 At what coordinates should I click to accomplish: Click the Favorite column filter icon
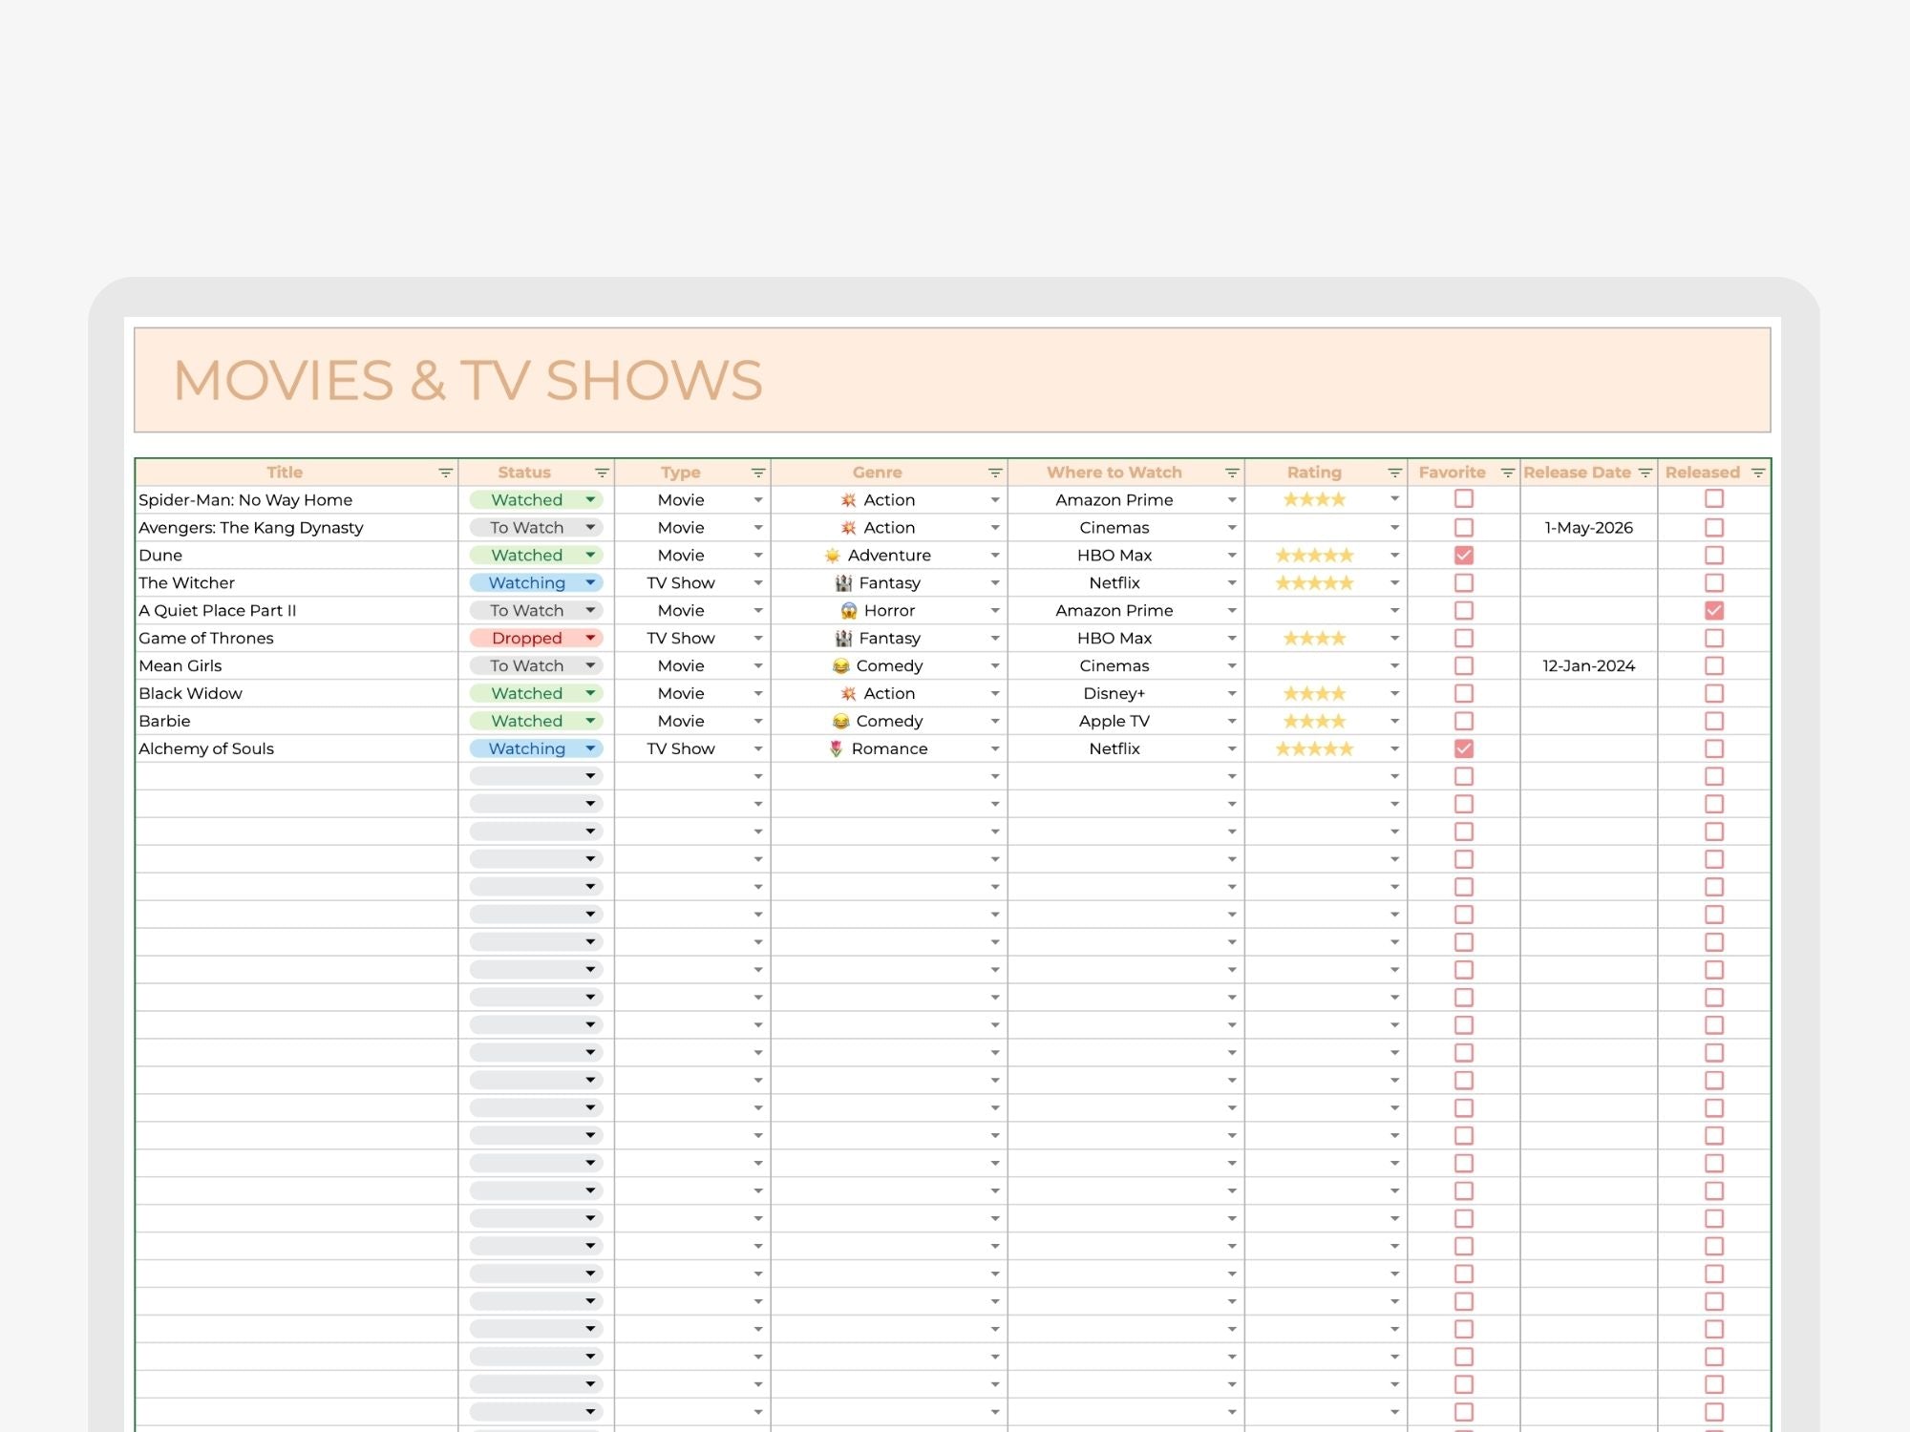(x=1507, y=473)
